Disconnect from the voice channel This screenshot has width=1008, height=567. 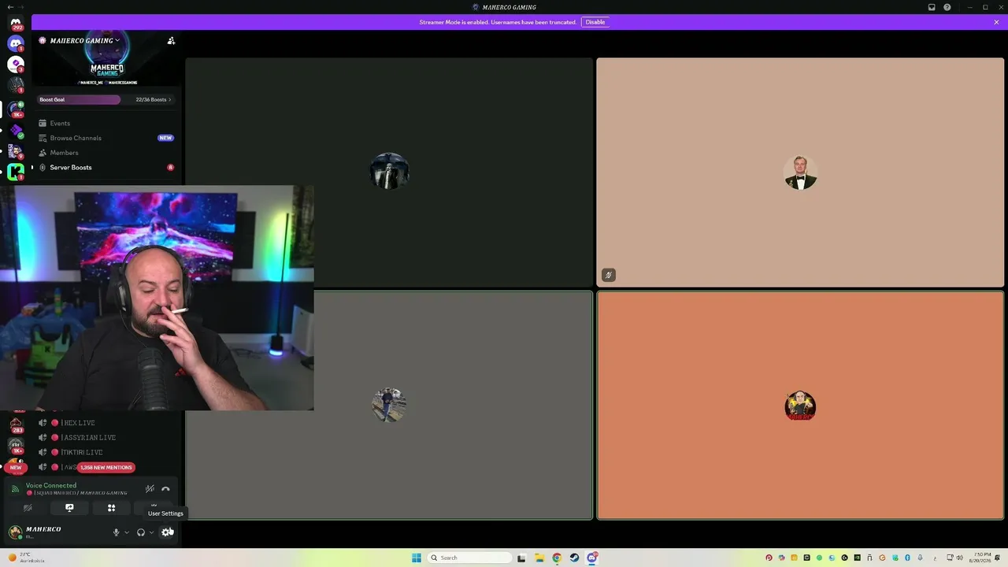(165, 489)
